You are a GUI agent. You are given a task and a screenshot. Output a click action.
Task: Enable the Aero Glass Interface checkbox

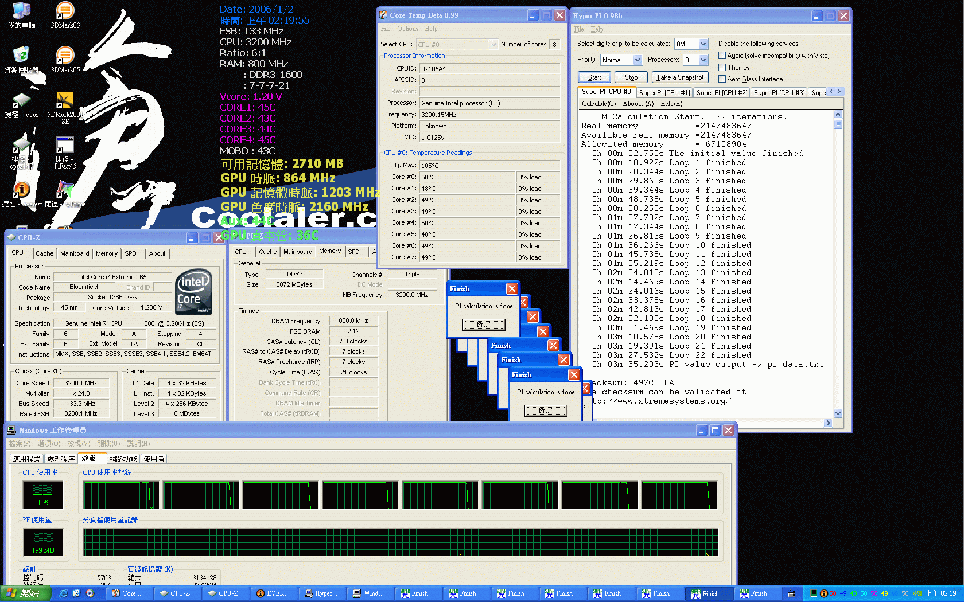click(722, 79)
